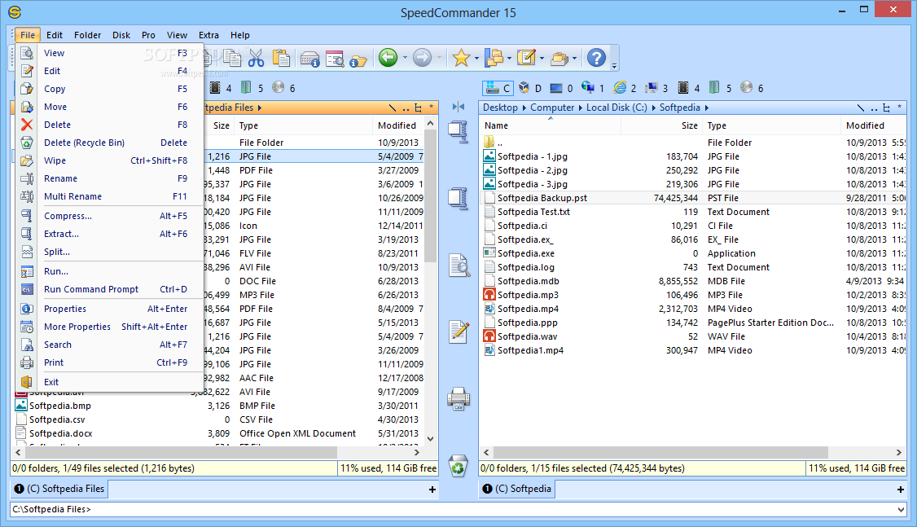Viewport: 917px width, 527px height.
Task: Click Local Disk (C:) breadcrumb in right panel
Action: click(616, 108)
